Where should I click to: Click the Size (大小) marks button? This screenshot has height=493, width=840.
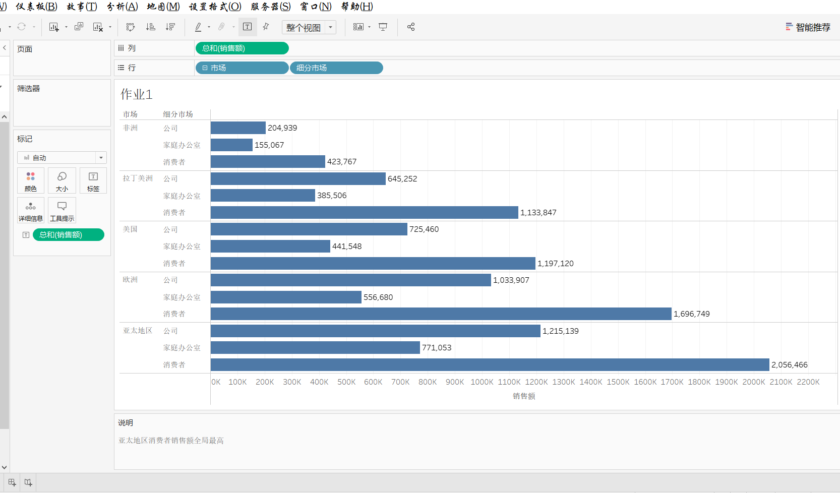click(x=62, y=180)
